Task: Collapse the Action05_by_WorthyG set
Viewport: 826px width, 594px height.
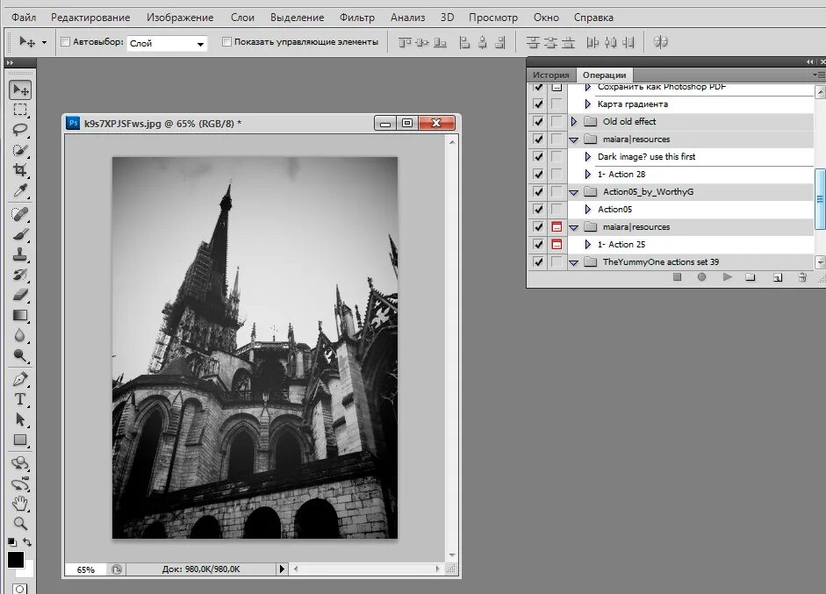Action: tap(574, 192)
